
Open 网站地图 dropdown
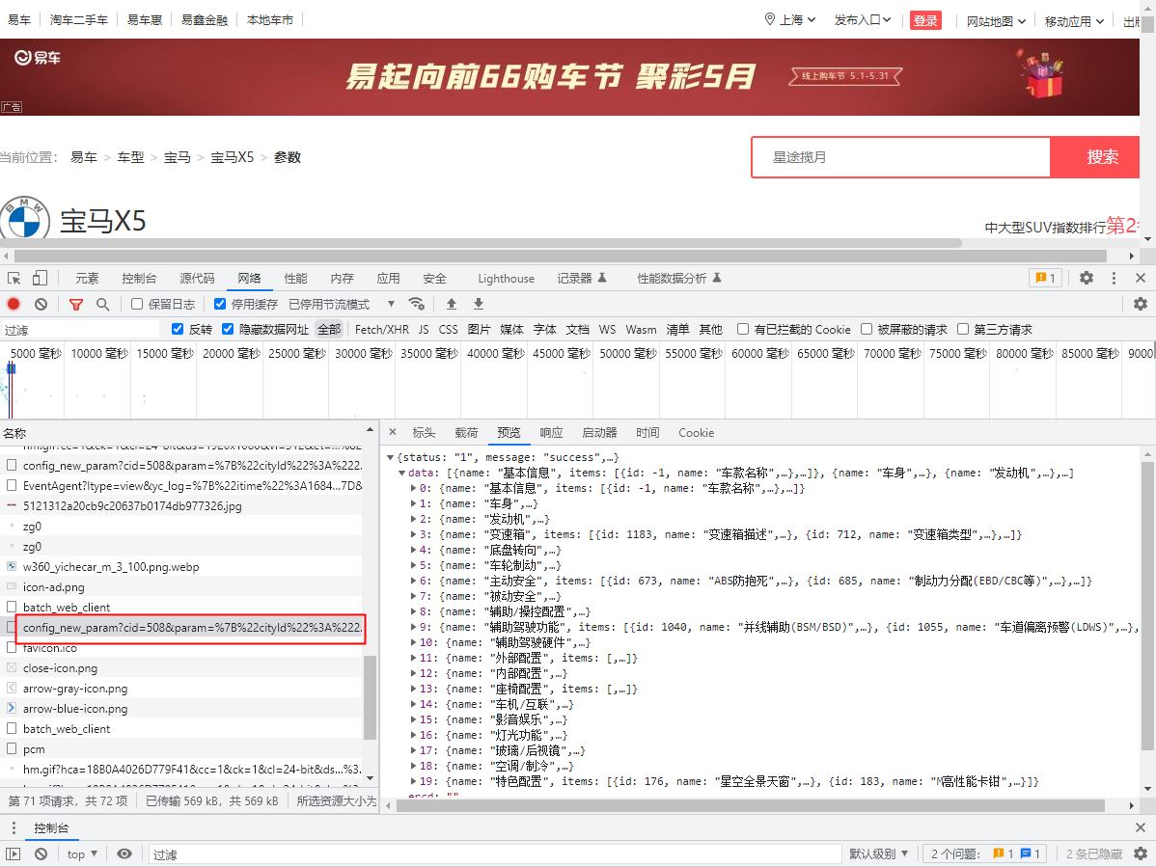coord(996,21)
